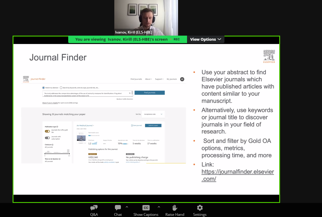This screenshot has height=217, width=322.
Task: Click the Elsevier logo on the slide
Action: [269, 56]
